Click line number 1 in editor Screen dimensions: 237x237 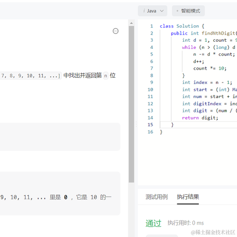151,26
